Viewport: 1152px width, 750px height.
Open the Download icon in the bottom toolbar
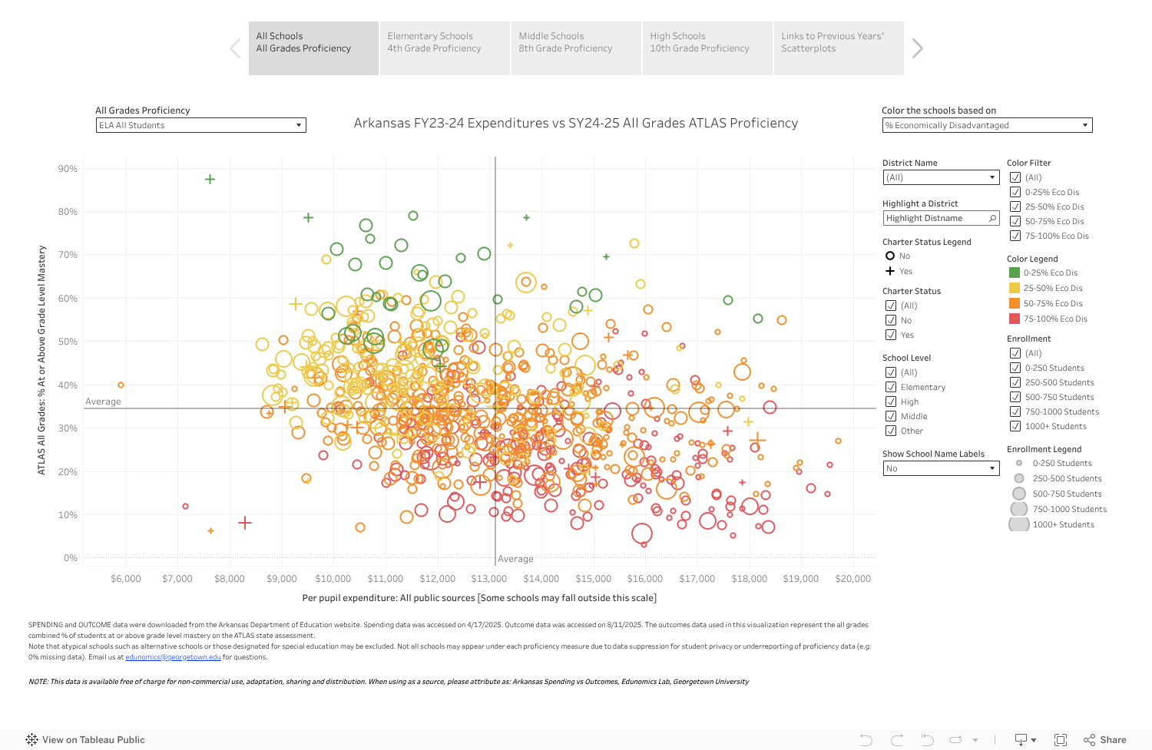point(1020,739)
